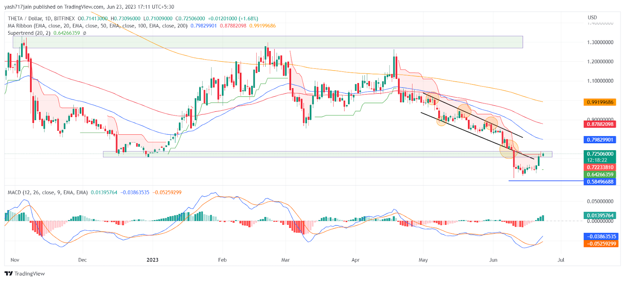Viewport: 625px width, 281px height.
Task: Click the blue −0.03863535 MACD axis tag
Action: [x=601, y=237]
